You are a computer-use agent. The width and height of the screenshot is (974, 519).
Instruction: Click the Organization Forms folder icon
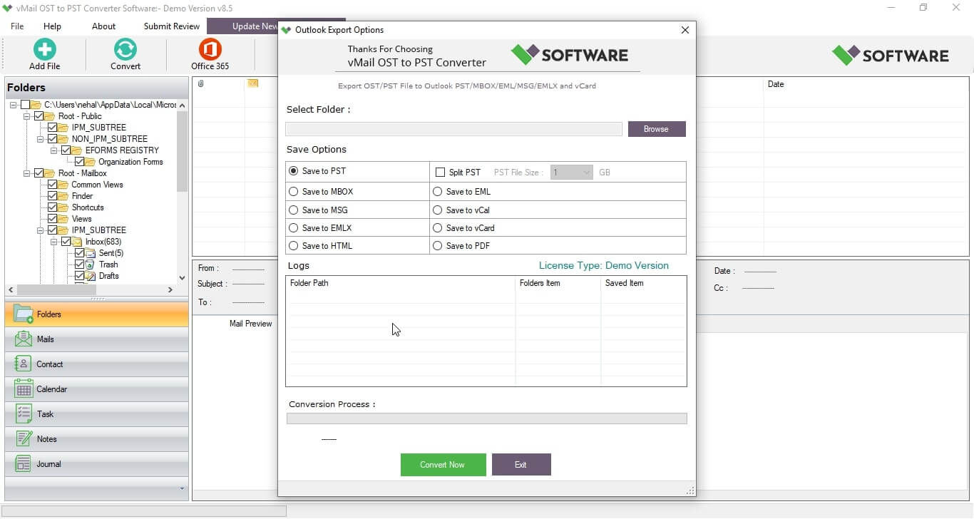click(91, 162)
